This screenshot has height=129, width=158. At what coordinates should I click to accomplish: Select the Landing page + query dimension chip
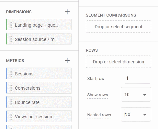(39, 25)
